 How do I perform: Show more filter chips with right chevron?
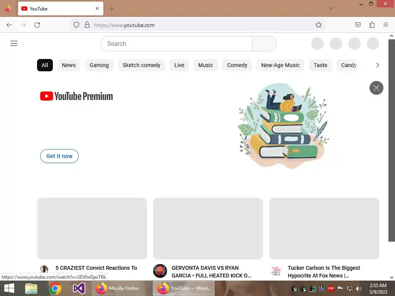[377, 65]
